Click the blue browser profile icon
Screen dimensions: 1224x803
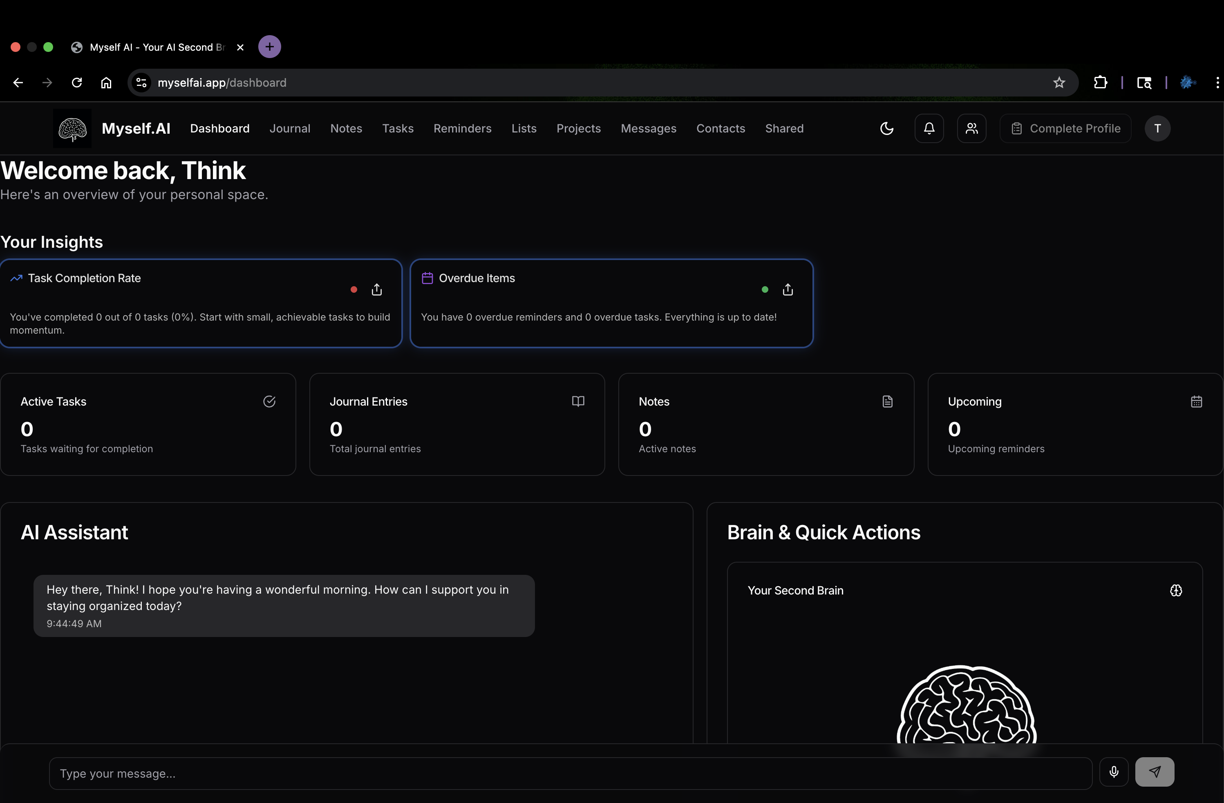[x=1188, y=83]
